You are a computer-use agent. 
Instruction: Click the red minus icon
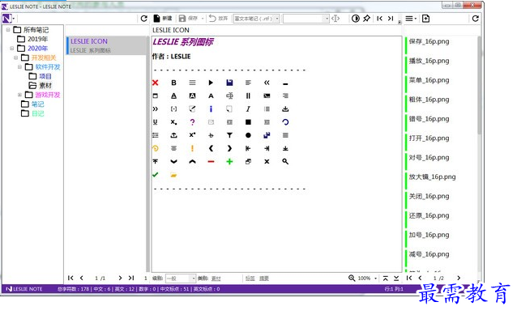[211, 161]
